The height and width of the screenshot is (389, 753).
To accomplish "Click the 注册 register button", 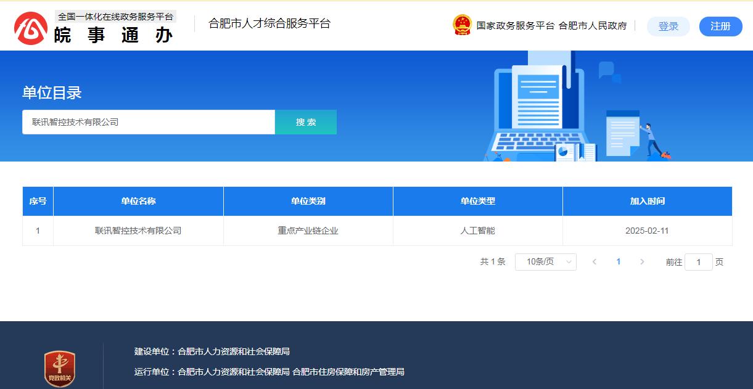I will click(x=720, y=27).
